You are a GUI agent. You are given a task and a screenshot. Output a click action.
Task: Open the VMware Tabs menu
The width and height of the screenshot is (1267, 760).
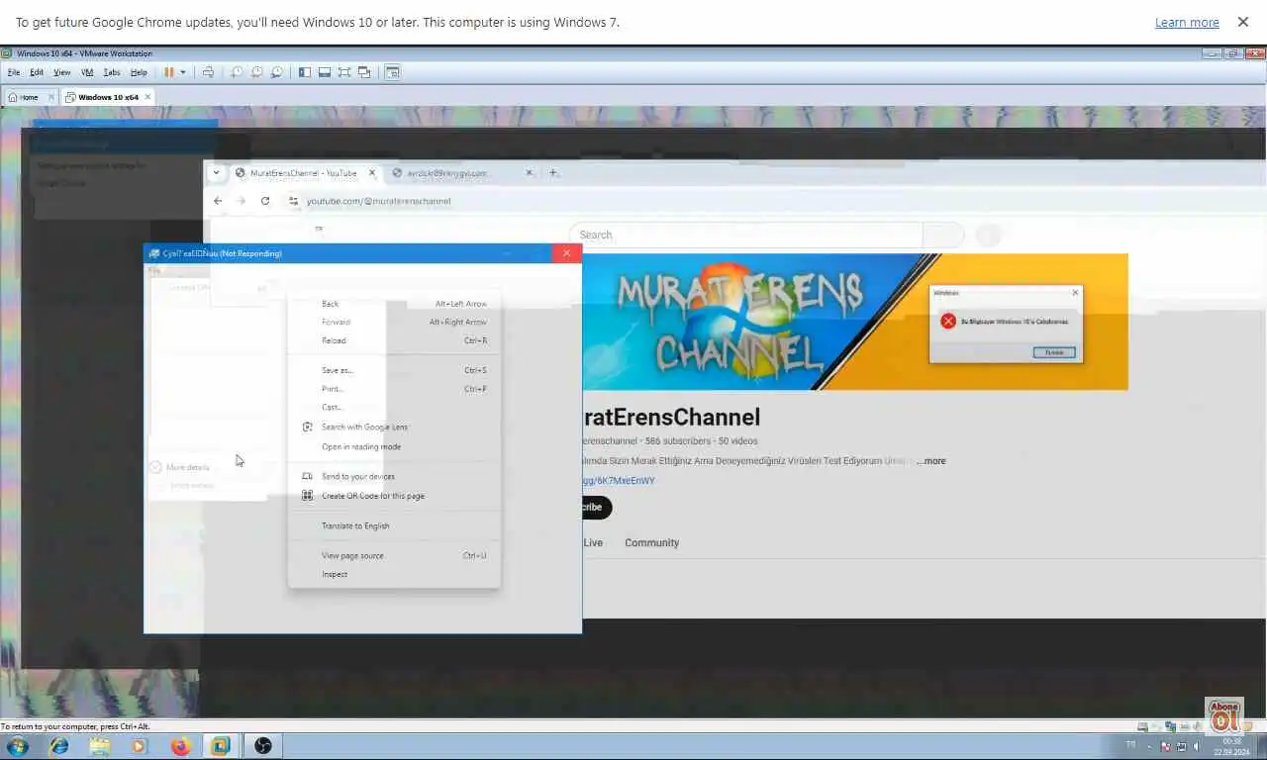point(112,72)
